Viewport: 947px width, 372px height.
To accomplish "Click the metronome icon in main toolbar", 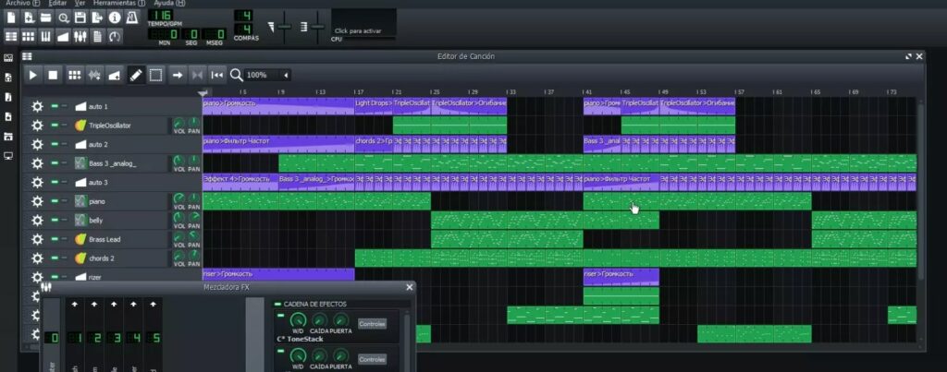I will point(133,18).
